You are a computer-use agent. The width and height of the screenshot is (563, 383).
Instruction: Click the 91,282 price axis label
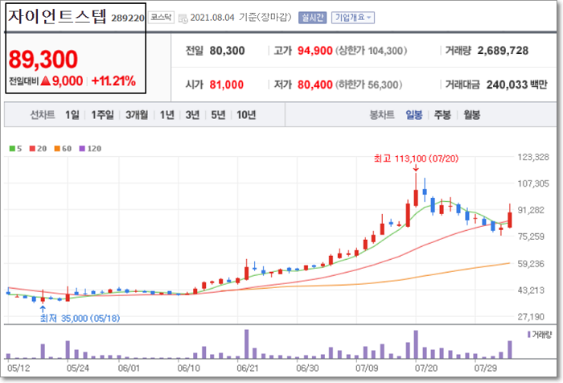click(531, 210)
